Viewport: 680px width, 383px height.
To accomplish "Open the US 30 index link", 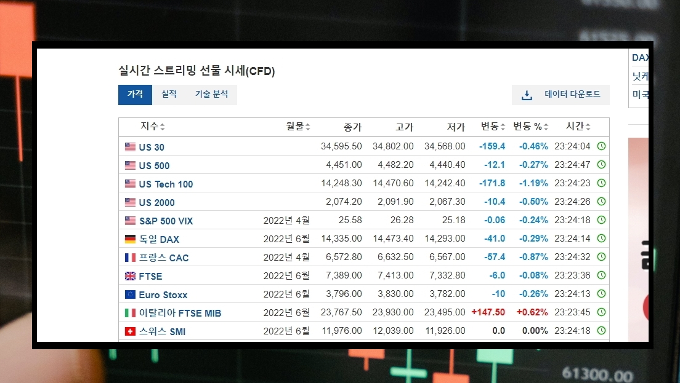I will pos(152,147).
